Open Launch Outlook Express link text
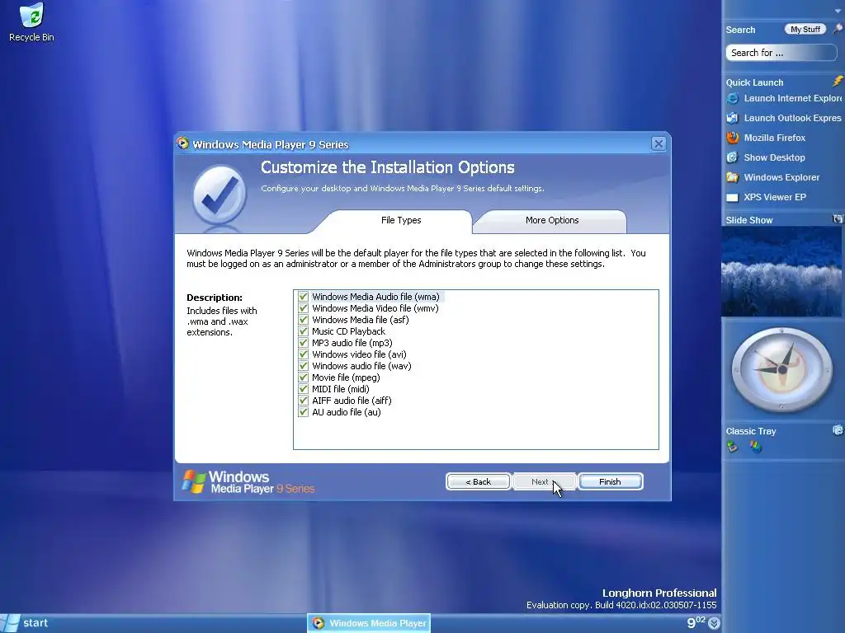The image size is (845, 633). pos(792,118)
